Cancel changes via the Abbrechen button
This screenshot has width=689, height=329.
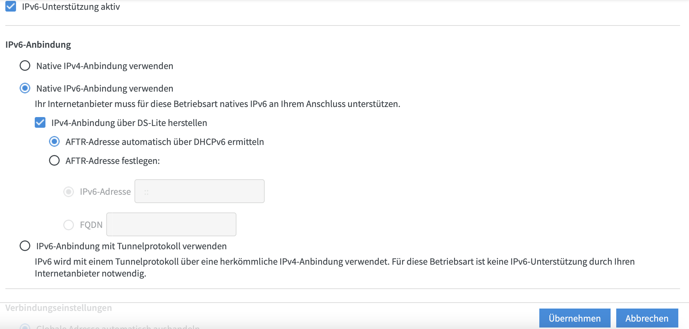[x=647, y=318]
